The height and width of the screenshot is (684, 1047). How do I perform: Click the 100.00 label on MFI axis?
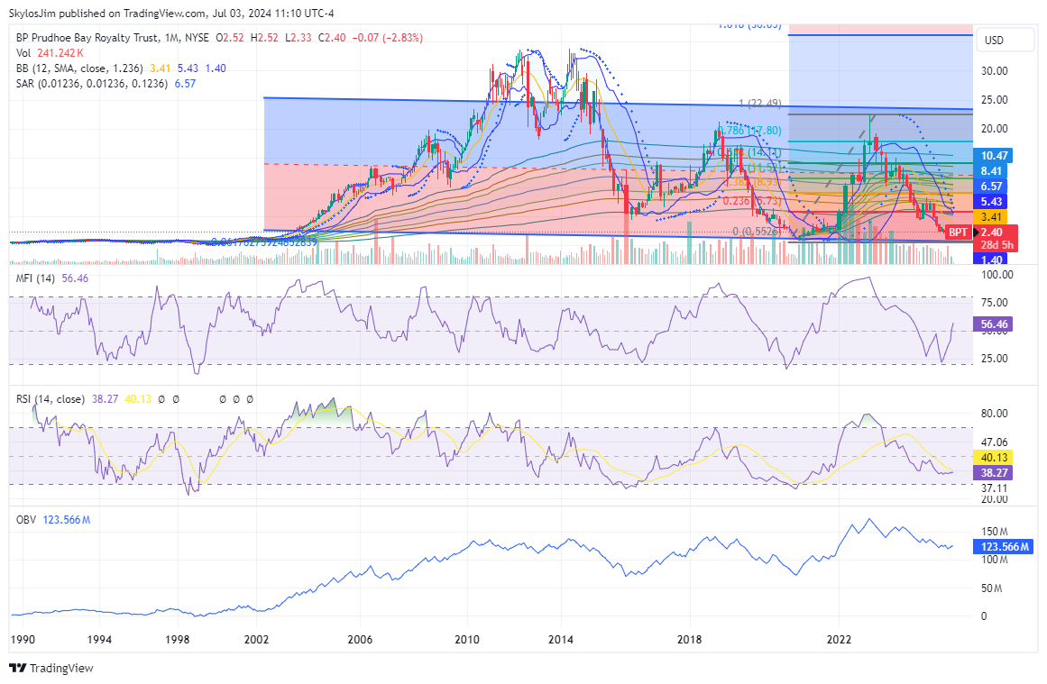tap(997, 275)
